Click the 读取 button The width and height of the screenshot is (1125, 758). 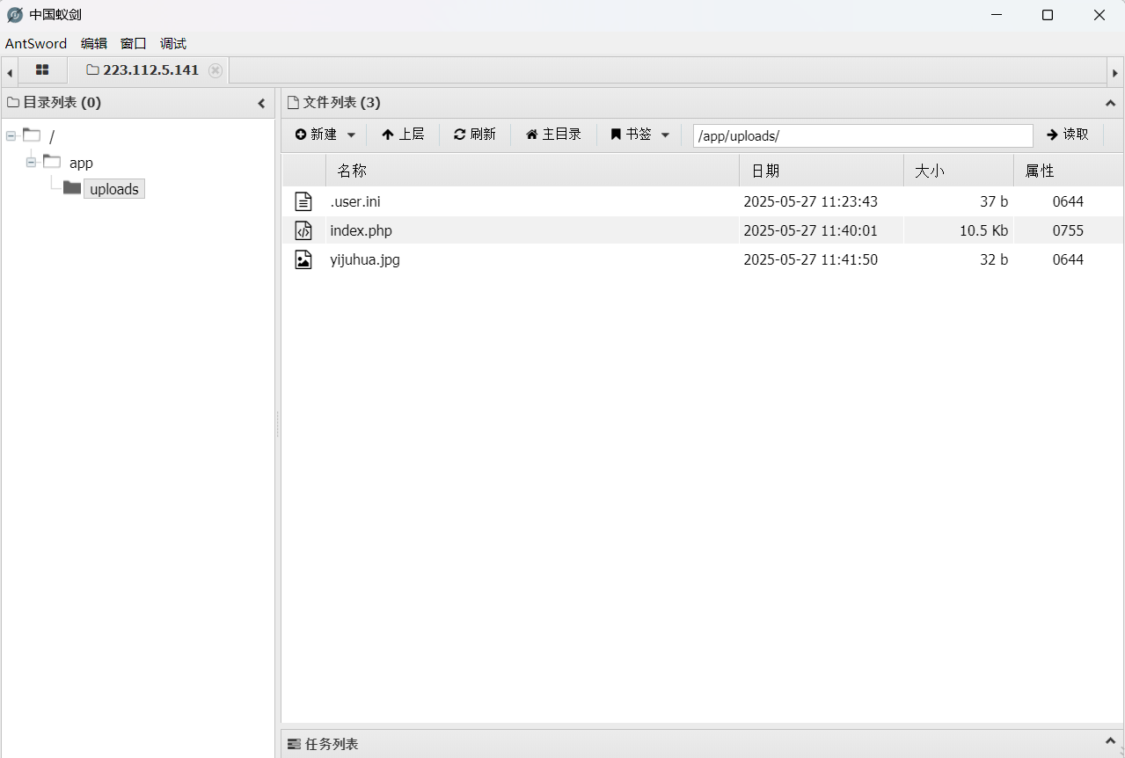(1068, 135)
